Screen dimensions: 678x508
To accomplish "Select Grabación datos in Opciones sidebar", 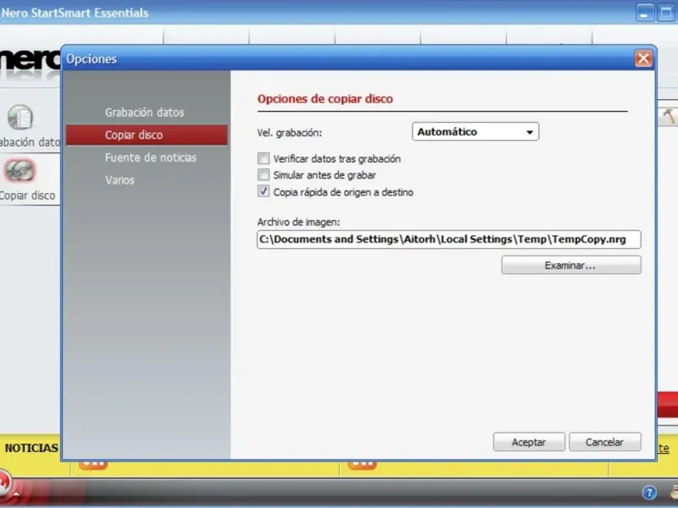I will 144,113.
